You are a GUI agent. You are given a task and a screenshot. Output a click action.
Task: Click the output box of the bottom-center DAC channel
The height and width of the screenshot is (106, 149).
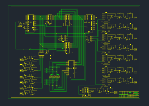116,92
